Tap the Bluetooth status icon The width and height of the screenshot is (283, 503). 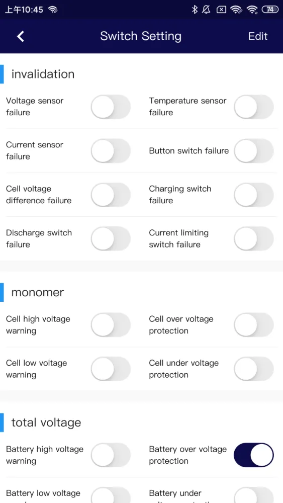click(x=195, y=10)
